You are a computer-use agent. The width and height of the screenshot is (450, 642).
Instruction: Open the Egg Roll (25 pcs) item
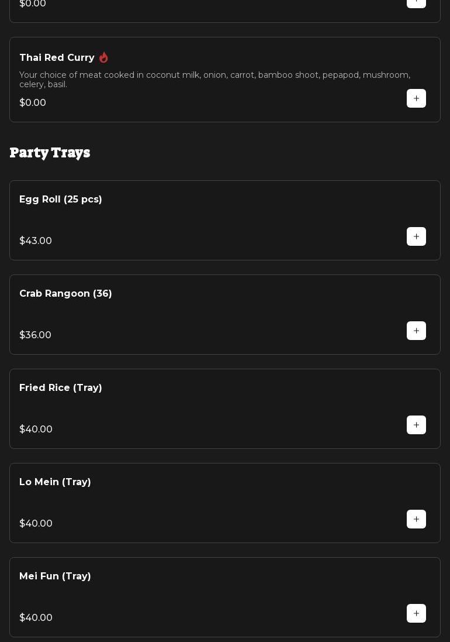(x=61, y=200)
